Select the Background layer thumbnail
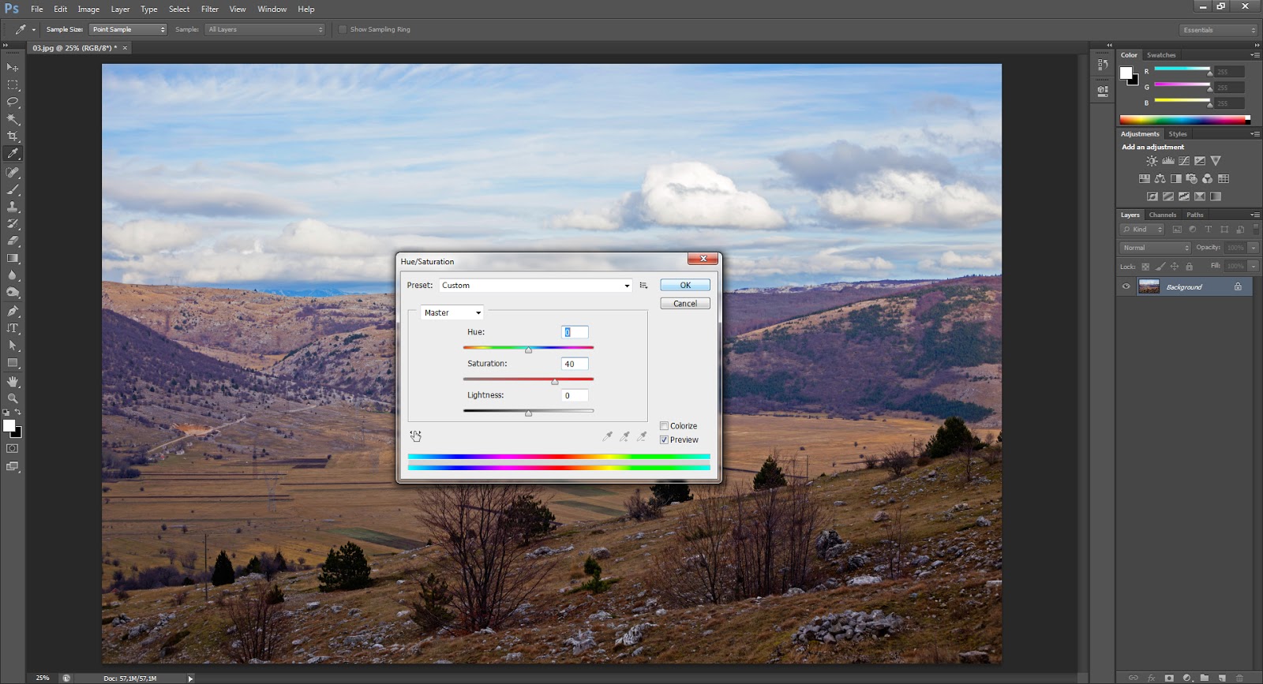 1149,286
